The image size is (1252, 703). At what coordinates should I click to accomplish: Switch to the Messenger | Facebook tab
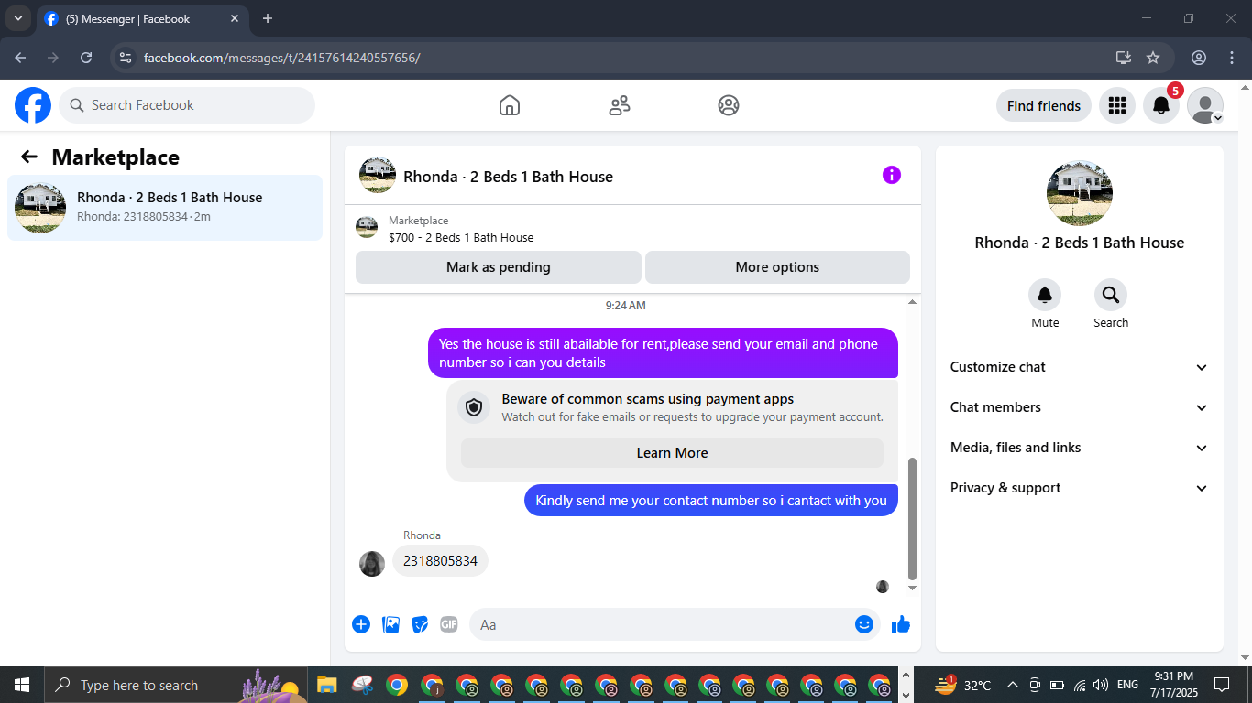pyautogui.click(x=142, y=18)
